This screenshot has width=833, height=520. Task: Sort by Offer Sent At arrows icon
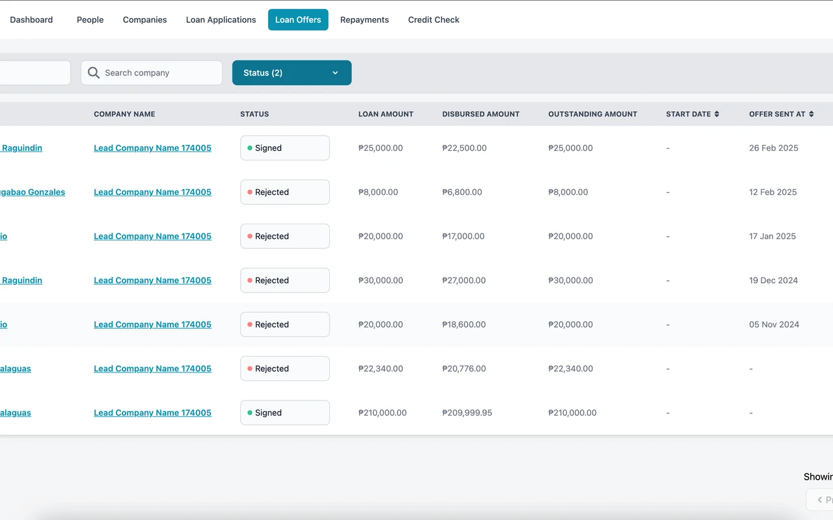coord(812,114)
